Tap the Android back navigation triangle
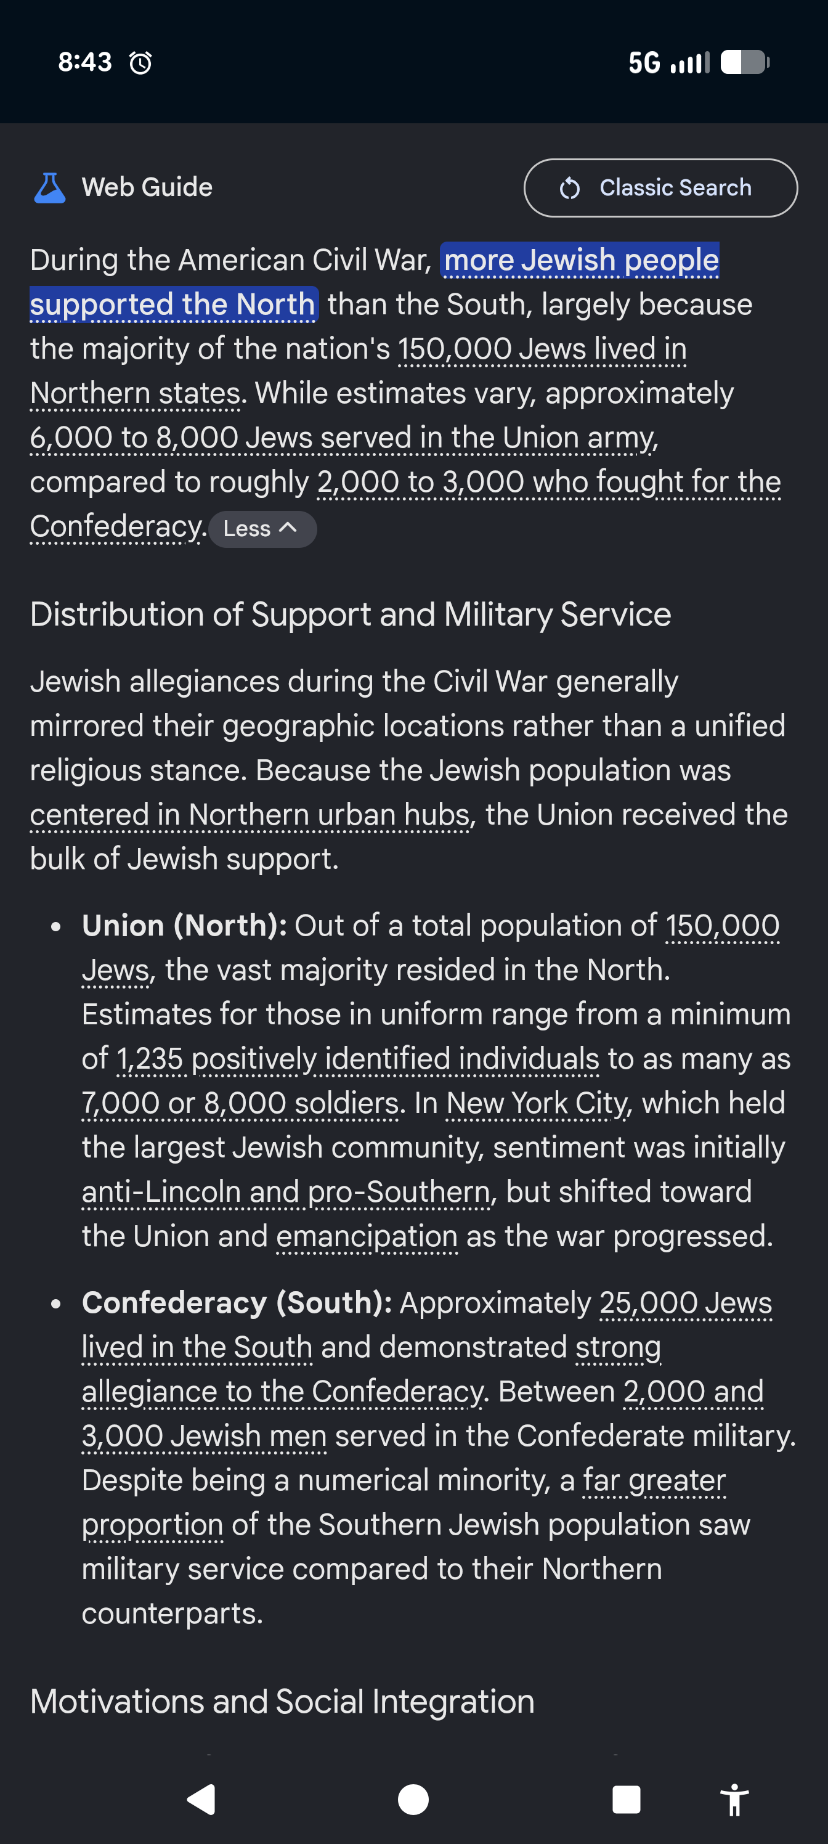Viewport: 828px width, 1844px height. pos(202,1799)
